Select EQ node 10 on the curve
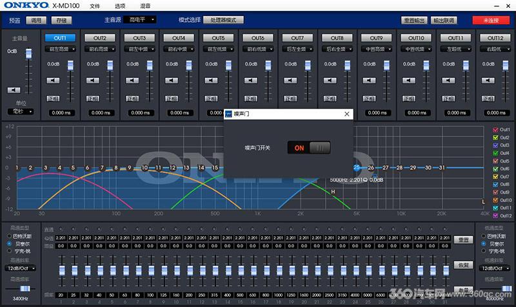The width and height of the screenshot is (516, 307). tap(144, 168)
